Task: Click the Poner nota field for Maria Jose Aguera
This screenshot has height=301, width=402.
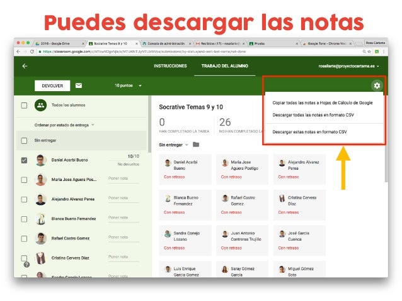Action: (x=123, y=178)
